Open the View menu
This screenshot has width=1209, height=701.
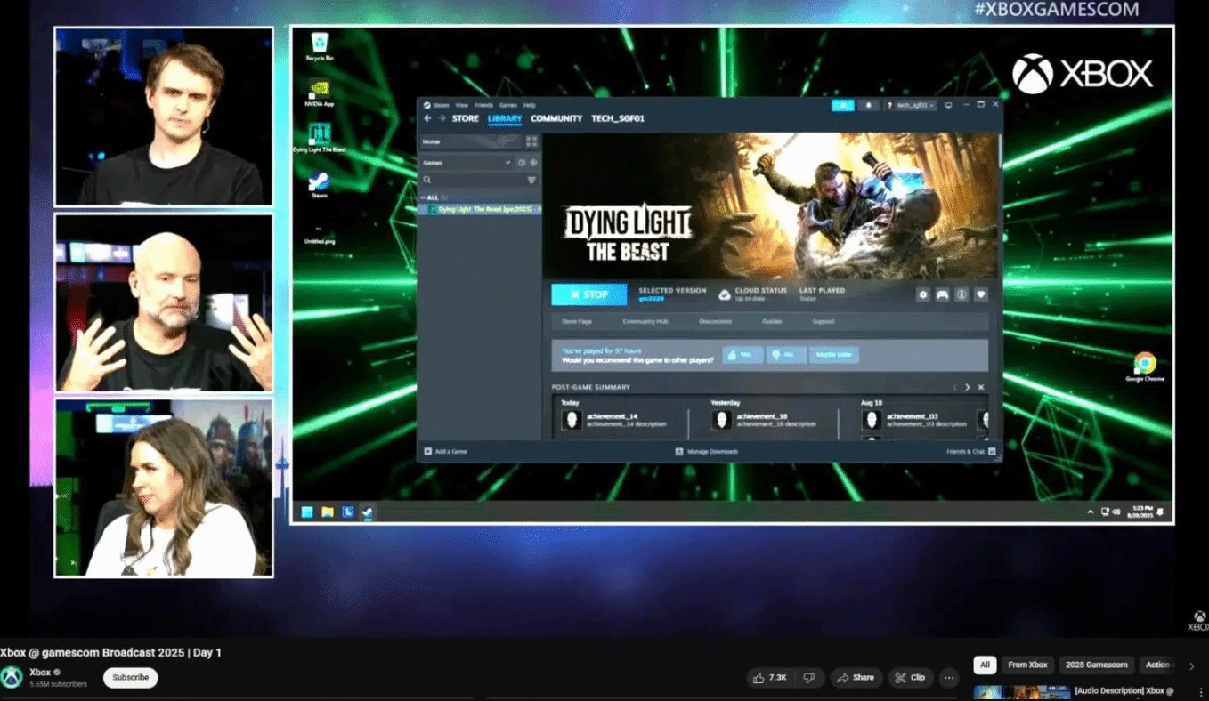(461, 105)
